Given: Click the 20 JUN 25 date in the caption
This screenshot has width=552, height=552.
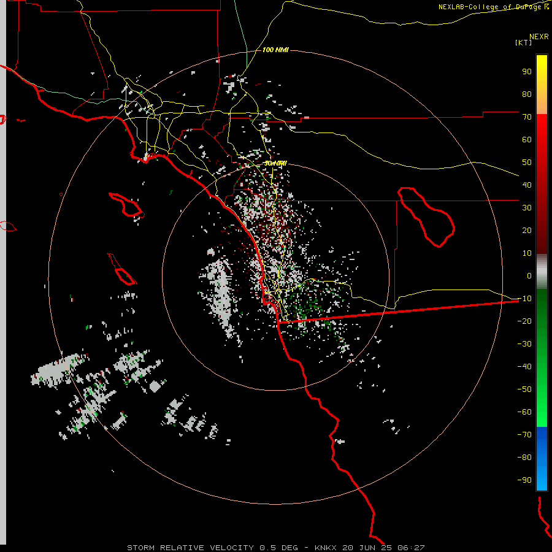Looking at the screenshot, I should point(368,548).
